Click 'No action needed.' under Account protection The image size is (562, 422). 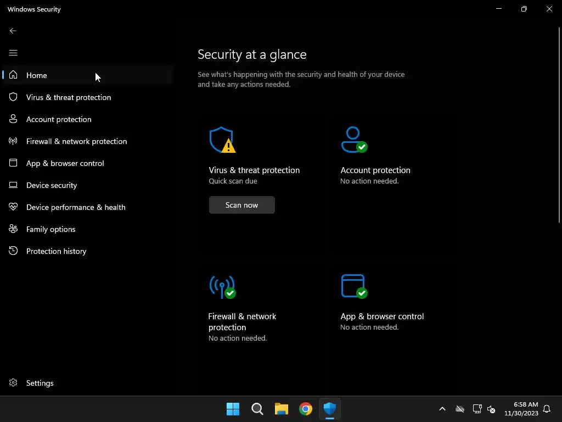click(369, 181)
